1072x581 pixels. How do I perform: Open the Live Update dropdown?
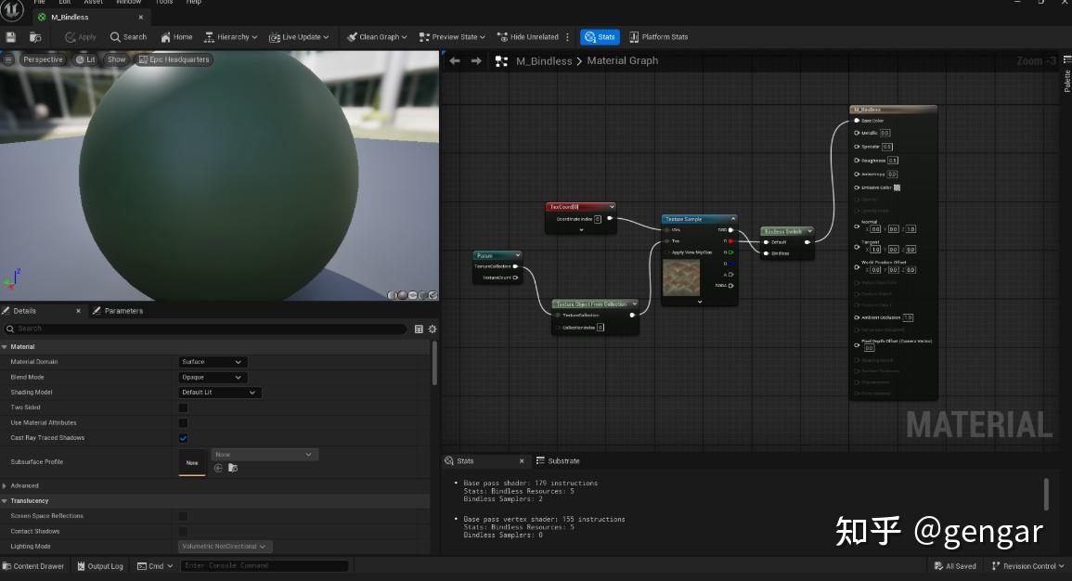[x=299, y=37]
